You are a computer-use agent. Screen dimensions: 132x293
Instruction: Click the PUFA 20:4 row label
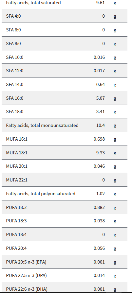[16, 248]
